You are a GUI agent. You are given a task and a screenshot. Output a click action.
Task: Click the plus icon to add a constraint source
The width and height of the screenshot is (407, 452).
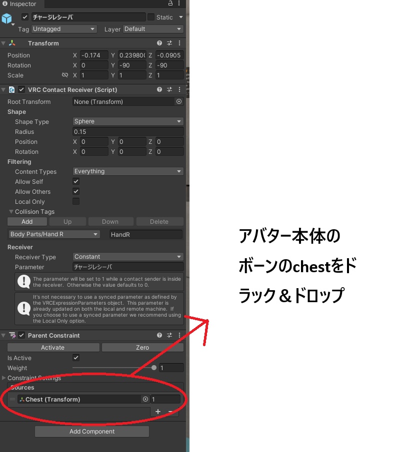tap(158, 412)
